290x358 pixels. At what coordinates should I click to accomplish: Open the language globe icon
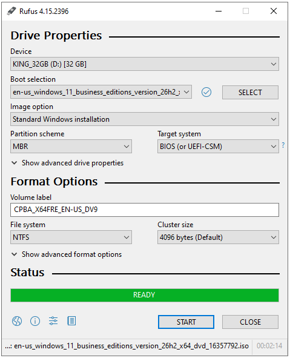coord(17,321)
